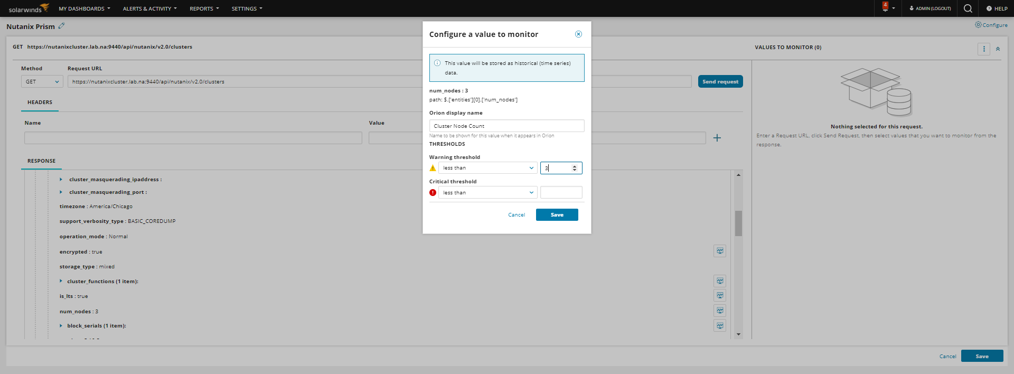Open Alerts & Activity menu
Viewport: 1014px width, 374px height.
(149, 8)
